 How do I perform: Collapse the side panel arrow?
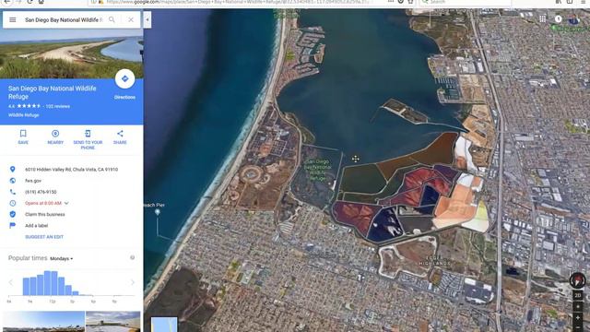pyautogui.click(x=147, y=19)
